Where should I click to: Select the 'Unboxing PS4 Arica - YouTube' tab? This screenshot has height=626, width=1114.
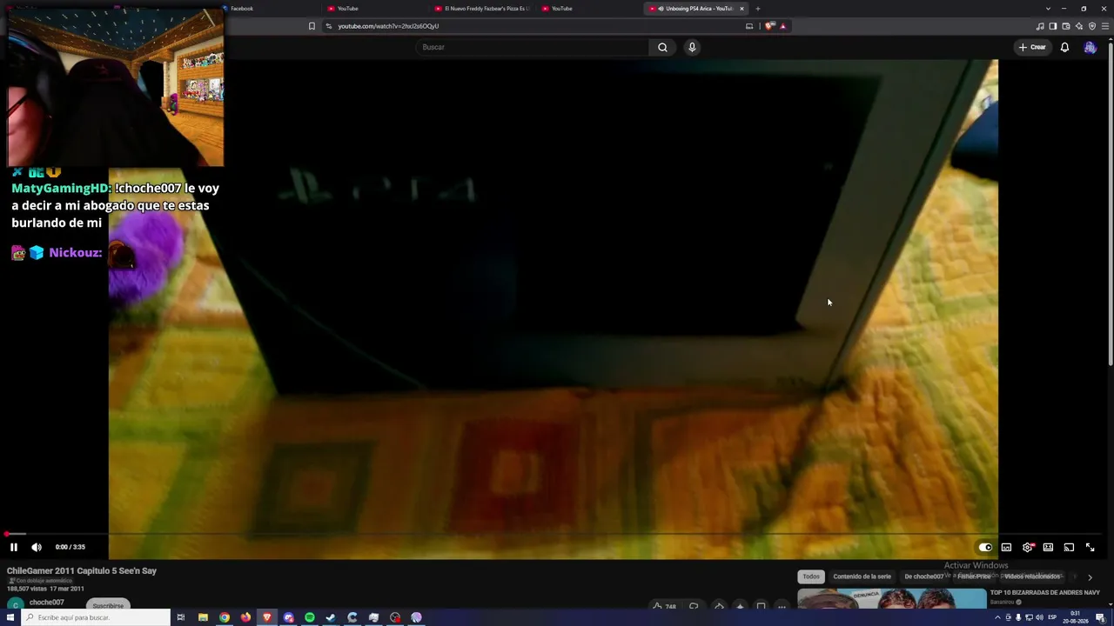(x=695, y=9)
